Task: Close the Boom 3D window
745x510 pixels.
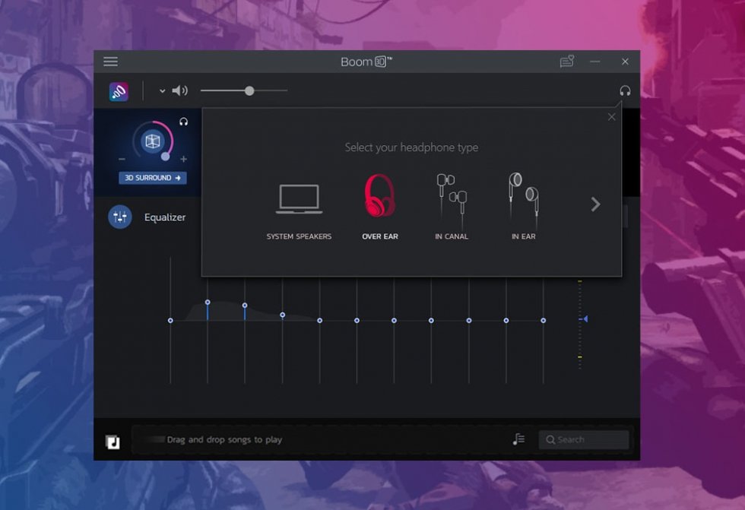Action: (x=625, y=62)
